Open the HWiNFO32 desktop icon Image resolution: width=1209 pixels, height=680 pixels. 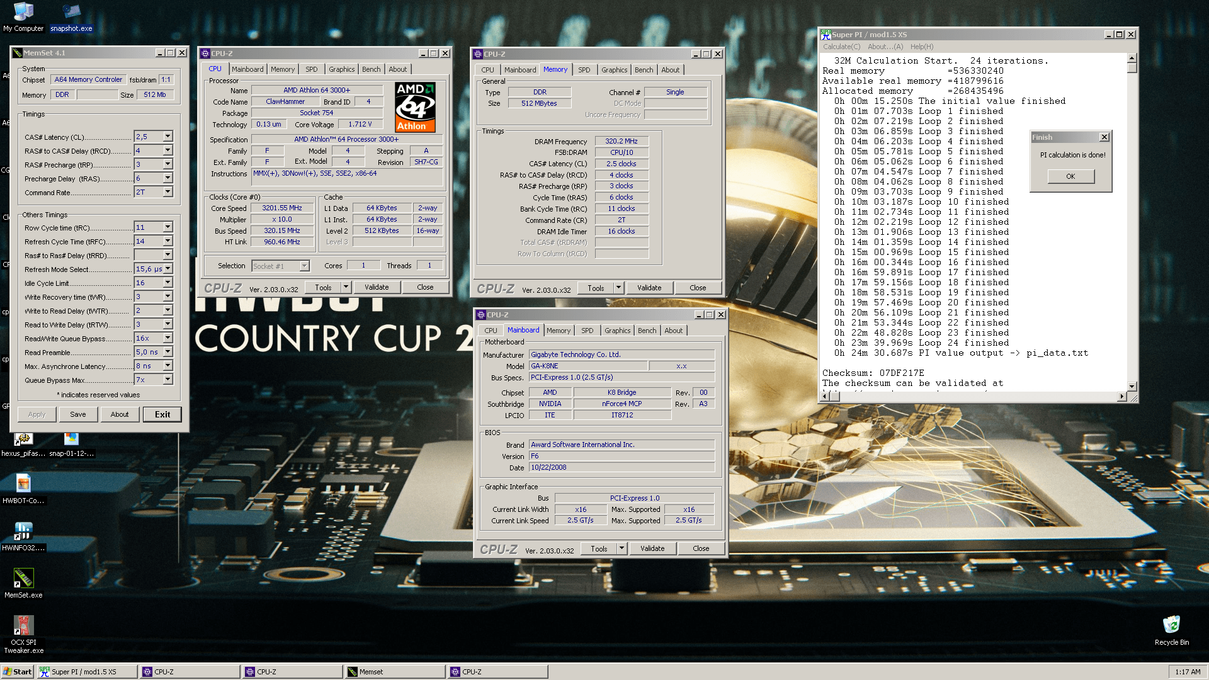point(23,536)
